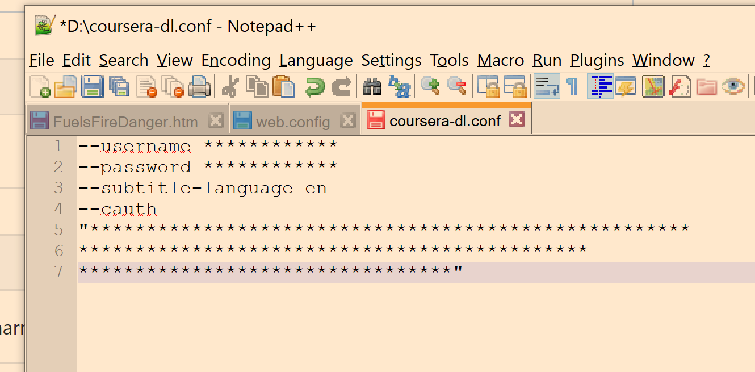This screenshot has height=372, width=755.
Task: Toggle word wrap from the toolbar
Action: point(546,86)
